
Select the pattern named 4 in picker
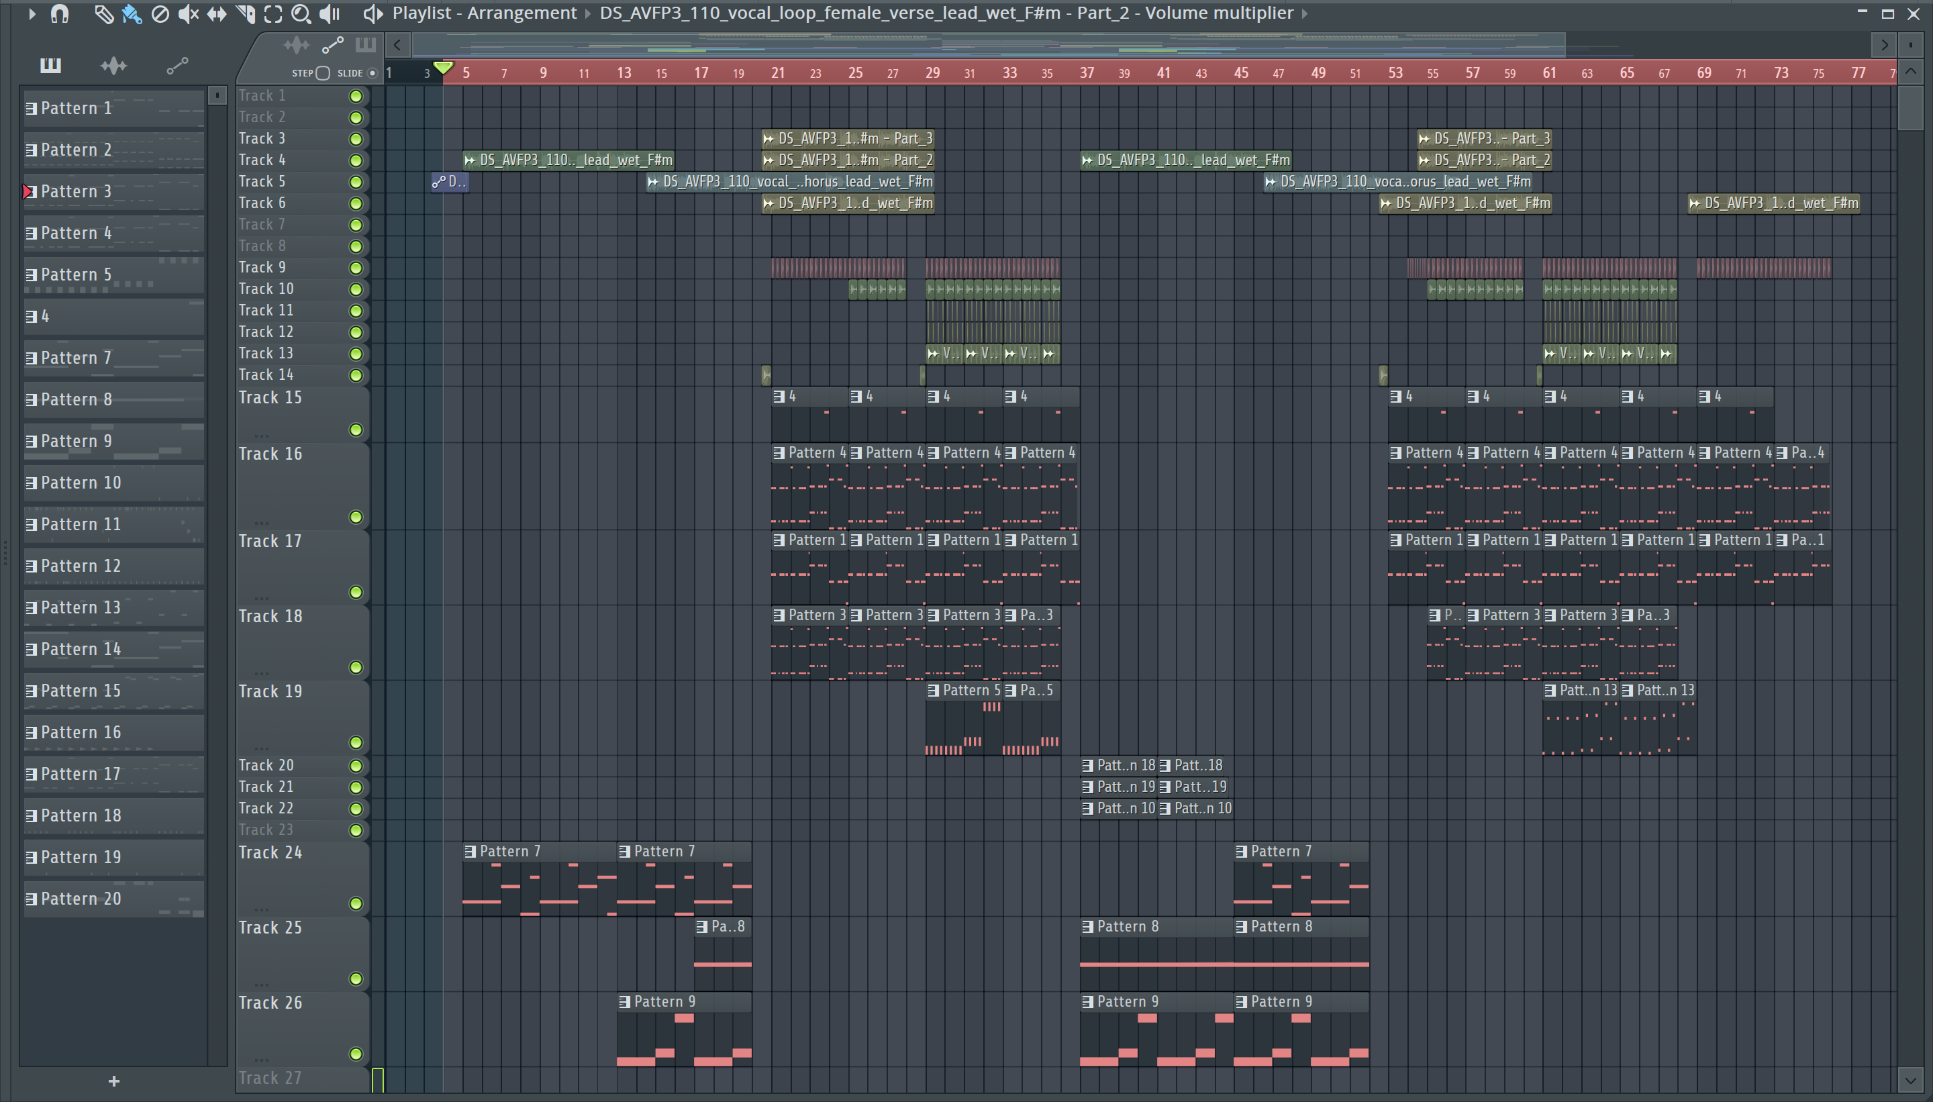(x=113, y=316)
